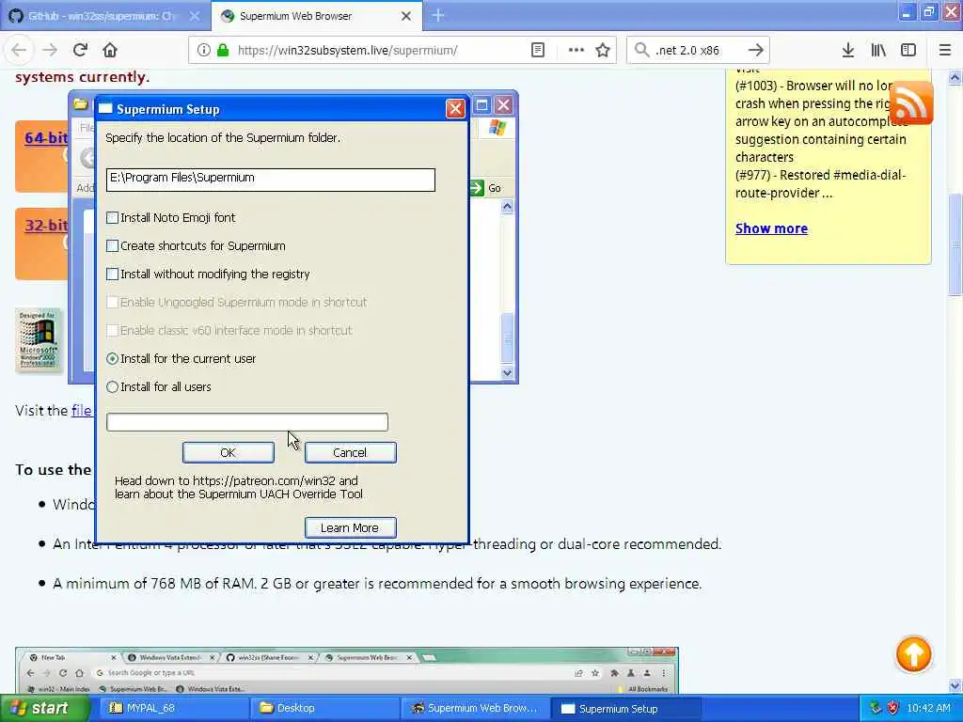Click Supermium Setup taskbar item
Screen dimensions: 963x722
(625, 708)
